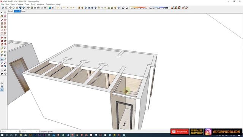Activate the Scale tool

[x=2, y=44]
